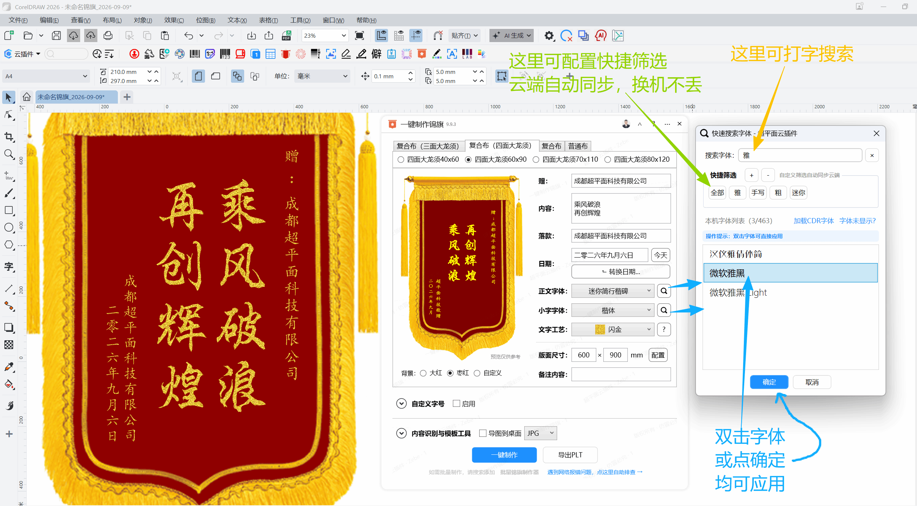917x506 pixels.
Task: Open the 文本(X) menu
Action: [237, 20]
